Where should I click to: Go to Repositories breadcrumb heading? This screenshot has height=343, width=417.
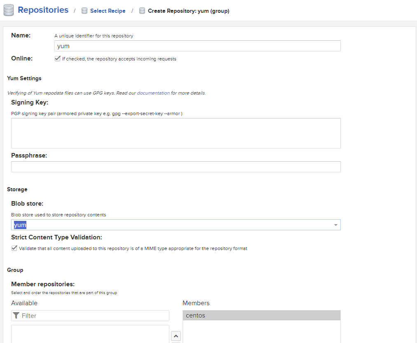pos(43,10)
